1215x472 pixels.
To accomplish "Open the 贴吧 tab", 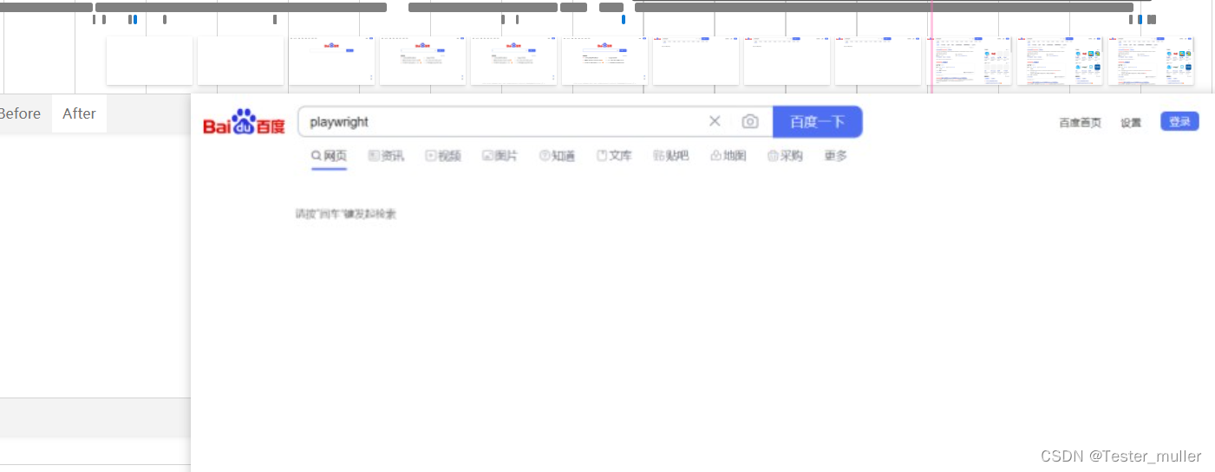I will 671,156.
